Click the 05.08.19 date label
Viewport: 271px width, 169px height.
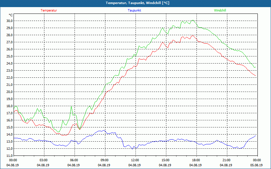pyautogui.click(x=256, y=165)
